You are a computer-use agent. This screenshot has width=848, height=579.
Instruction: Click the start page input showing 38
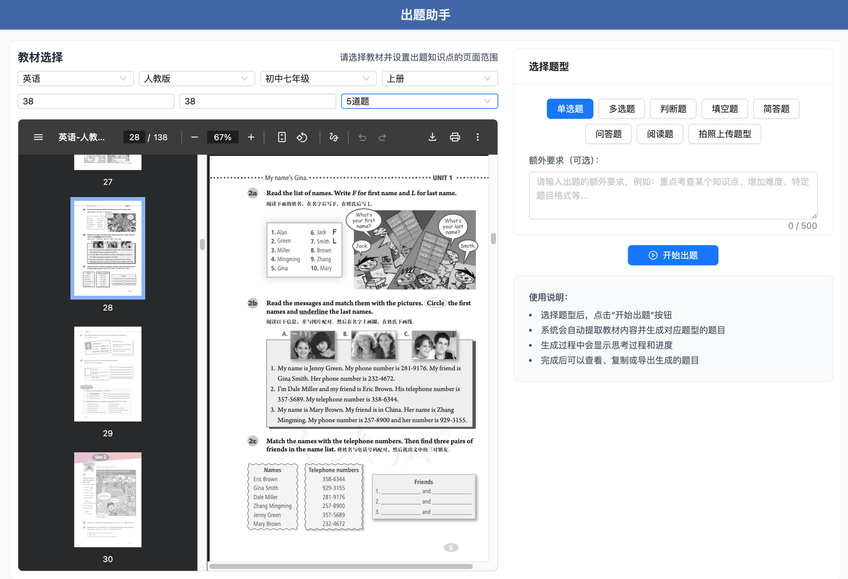[96, 101]
